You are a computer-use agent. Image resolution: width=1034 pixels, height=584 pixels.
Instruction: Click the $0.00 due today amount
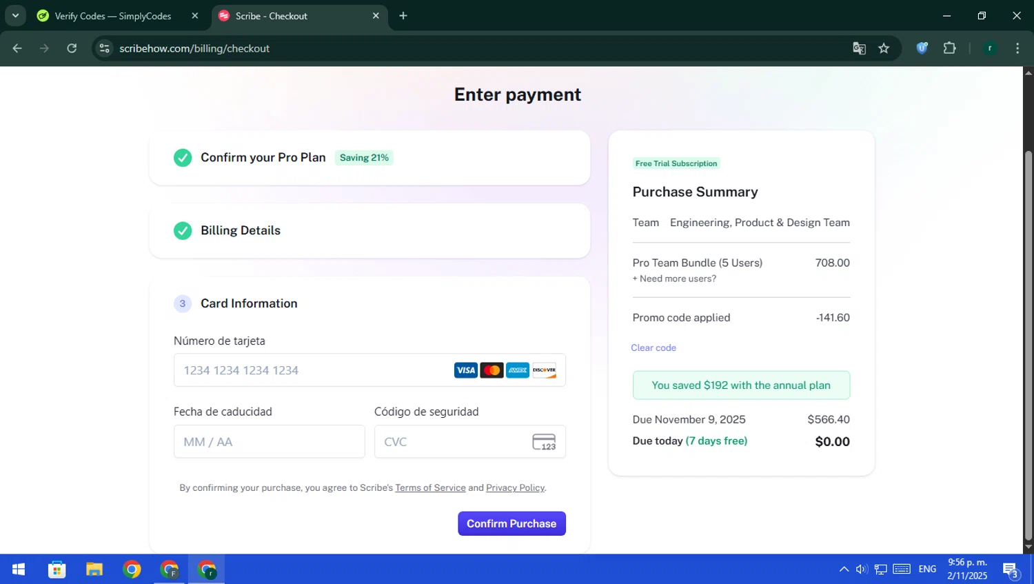[832, 442]
